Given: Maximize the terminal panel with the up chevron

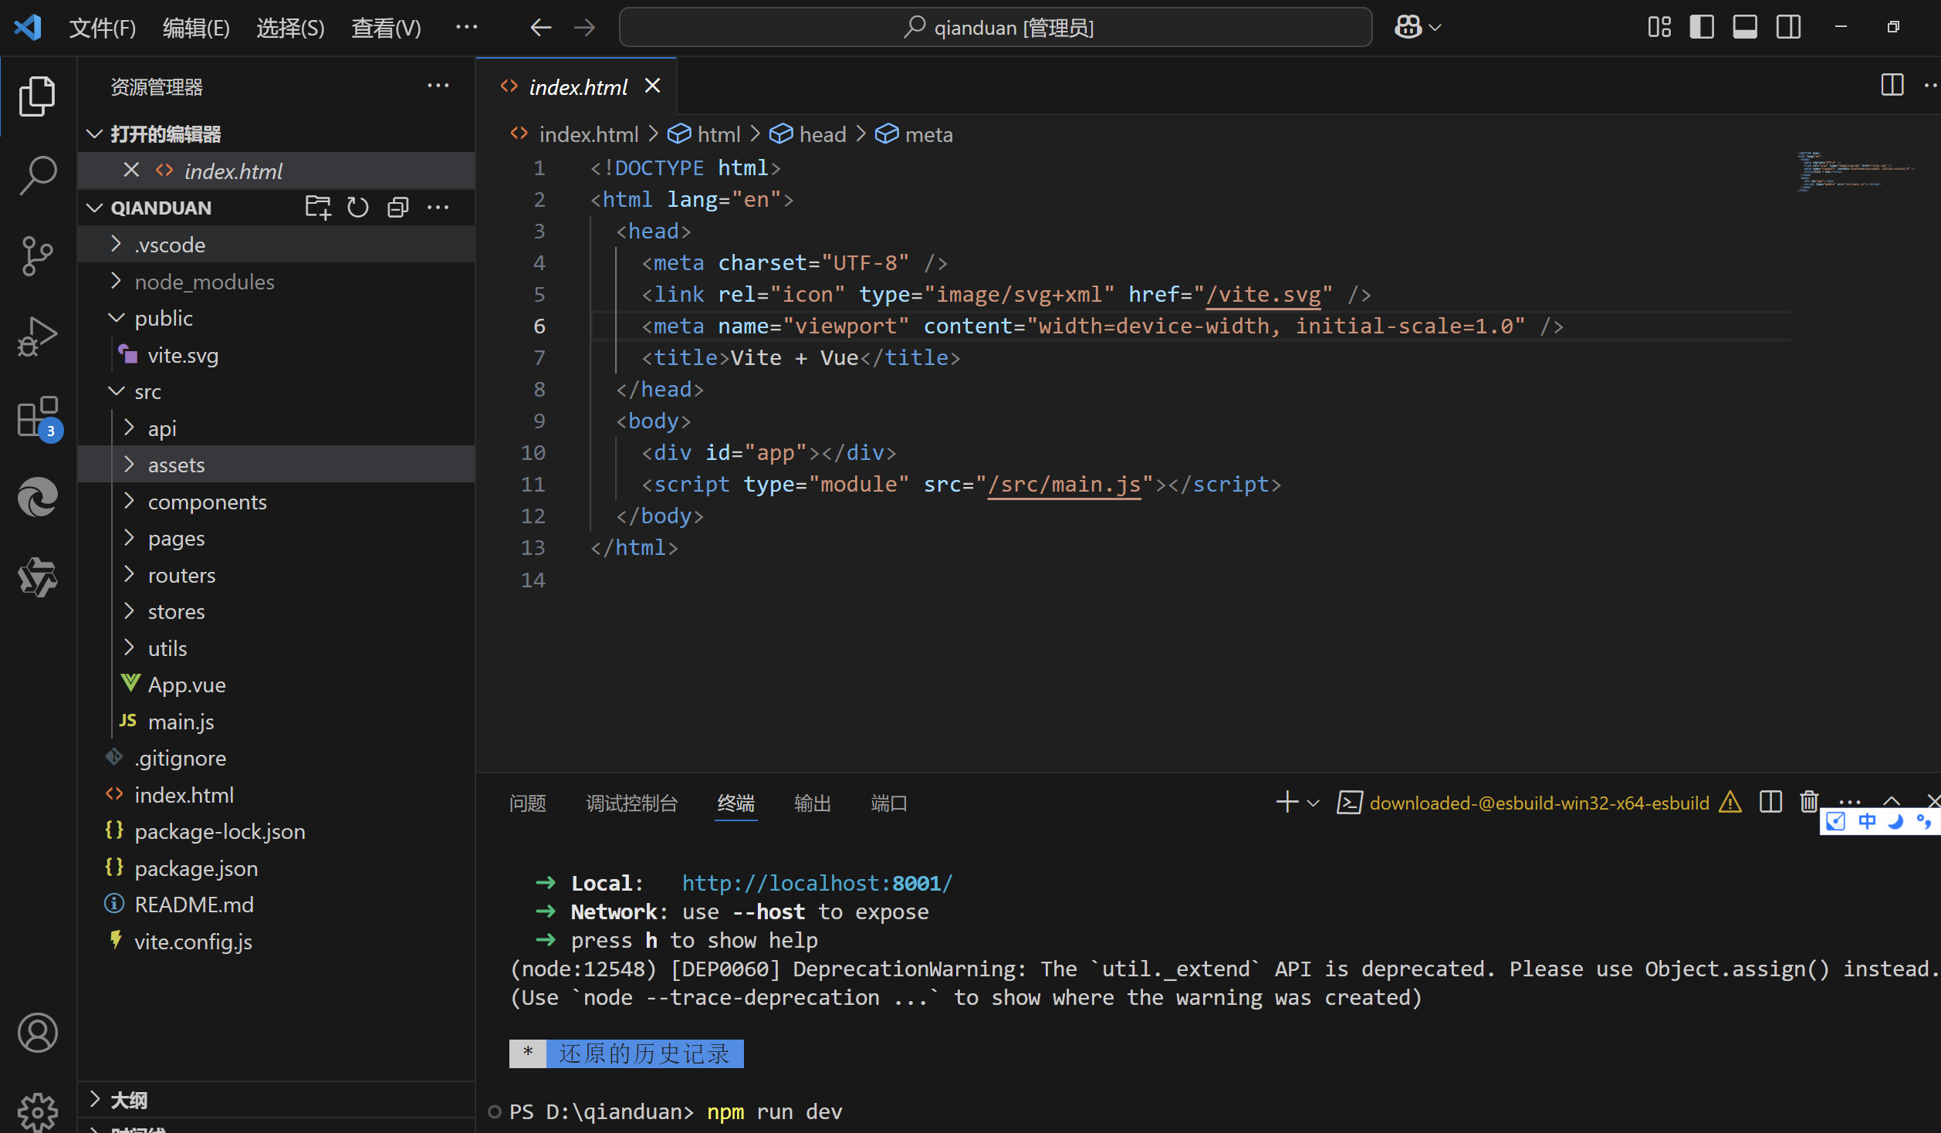Looking at the screenshot, I should [x=1892, y=800].
